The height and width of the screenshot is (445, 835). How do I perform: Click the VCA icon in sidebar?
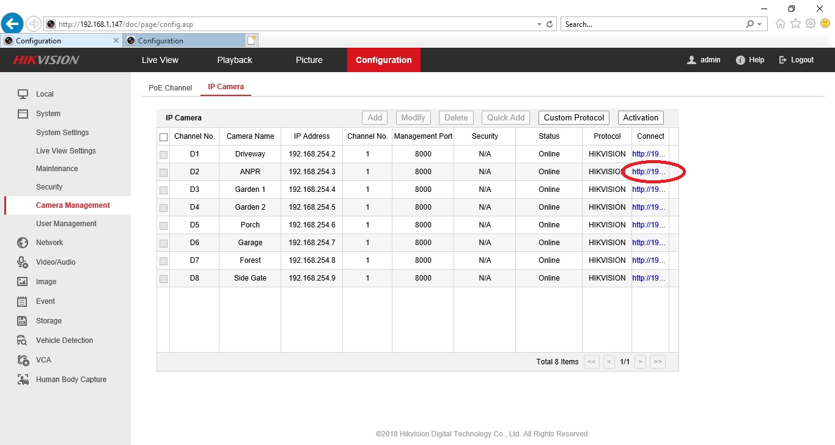tap(23, 360)
